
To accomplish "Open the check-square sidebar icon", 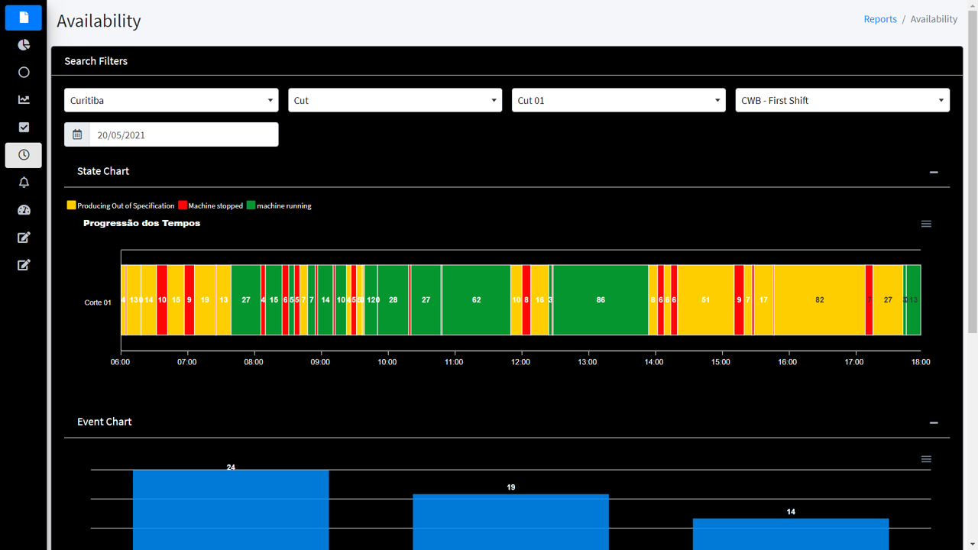I will [x=24, y=128].
